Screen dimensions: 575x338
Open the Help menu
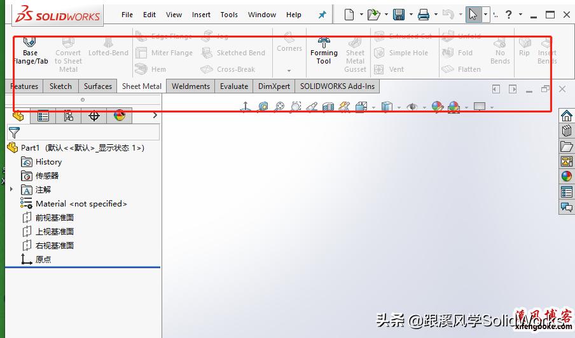[x=294, y=15]
